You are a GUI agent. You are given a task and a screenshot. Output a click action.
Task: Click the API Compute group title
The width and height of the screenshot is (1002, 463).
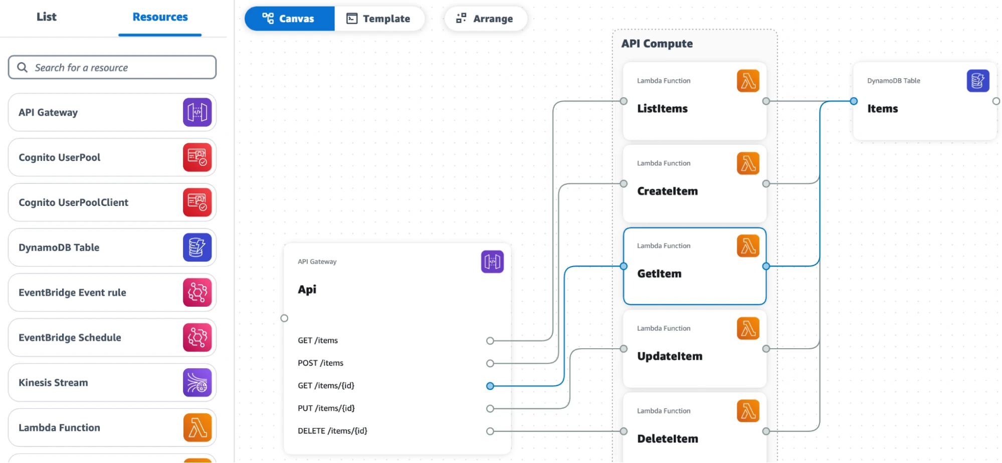pos(657,44)
